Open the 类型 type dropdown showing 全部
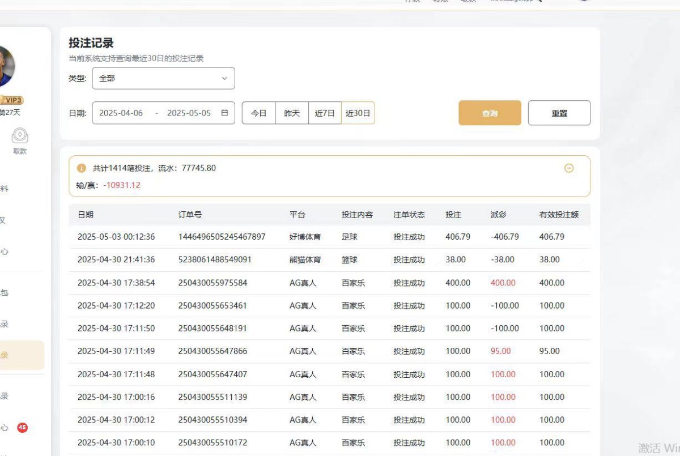 coord(163,78)
